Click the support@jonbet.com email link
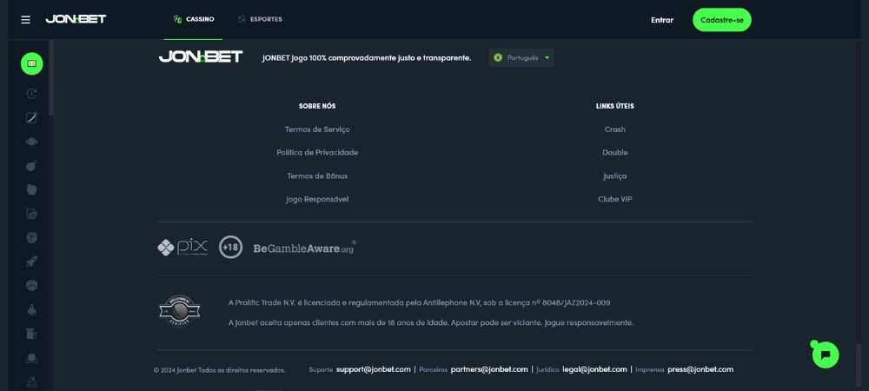The width and height of the screenshot is (869, 391). pos(373,369)
